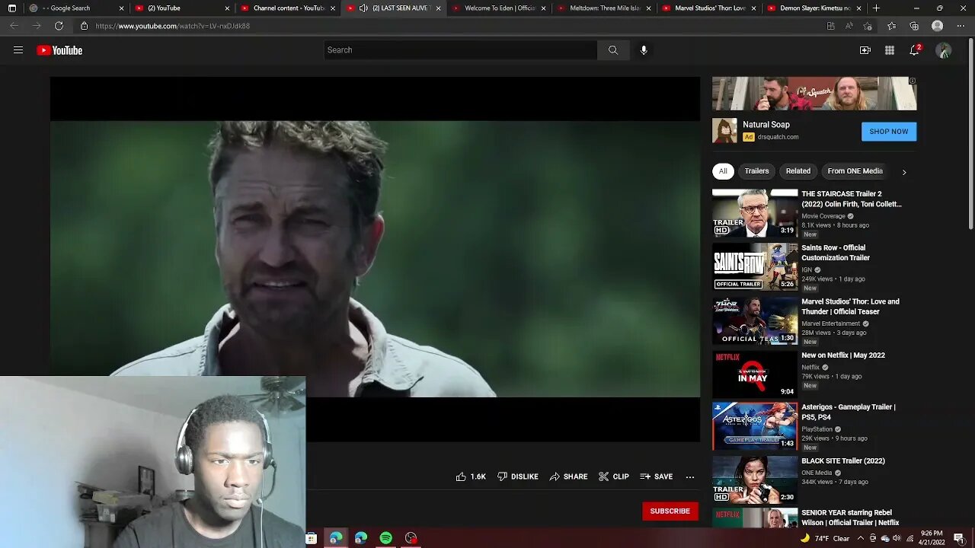Open more actions ellipsis under video

coord(690,477)
